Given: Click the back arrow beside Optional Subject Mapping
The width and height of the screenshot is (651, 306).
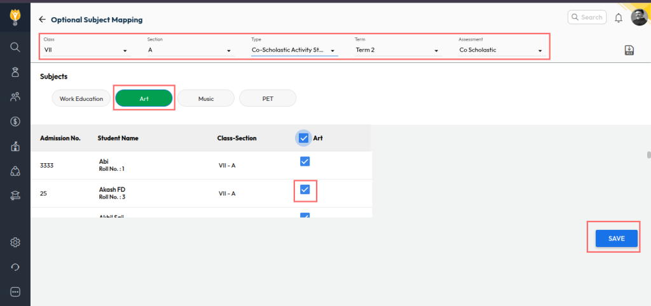Looking at the screenshot, I should 42,20.
